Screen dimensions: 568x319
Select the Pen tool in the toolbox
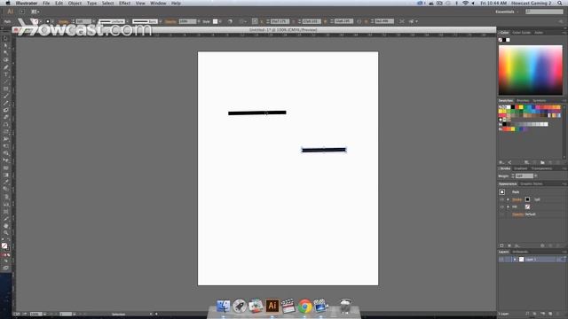6,67
